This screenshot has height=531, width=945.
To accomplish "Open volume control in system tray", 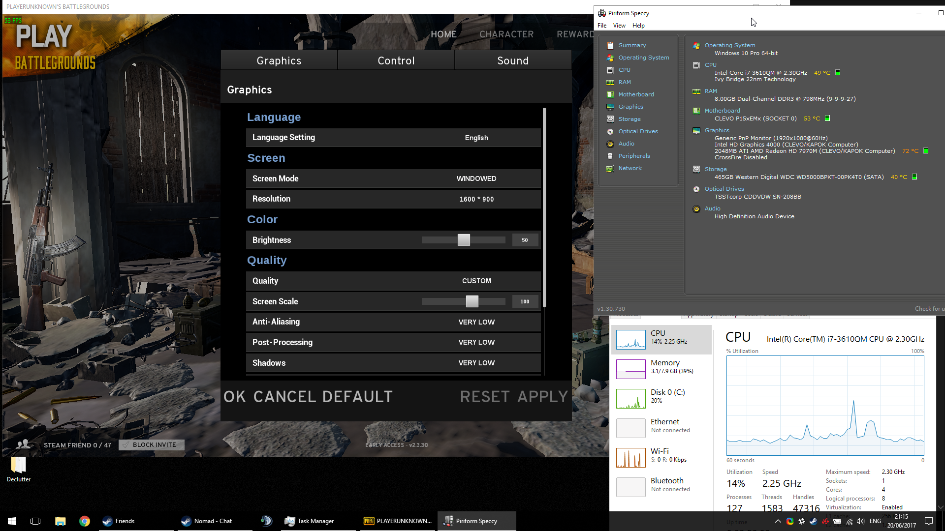I will click(860, 521).
